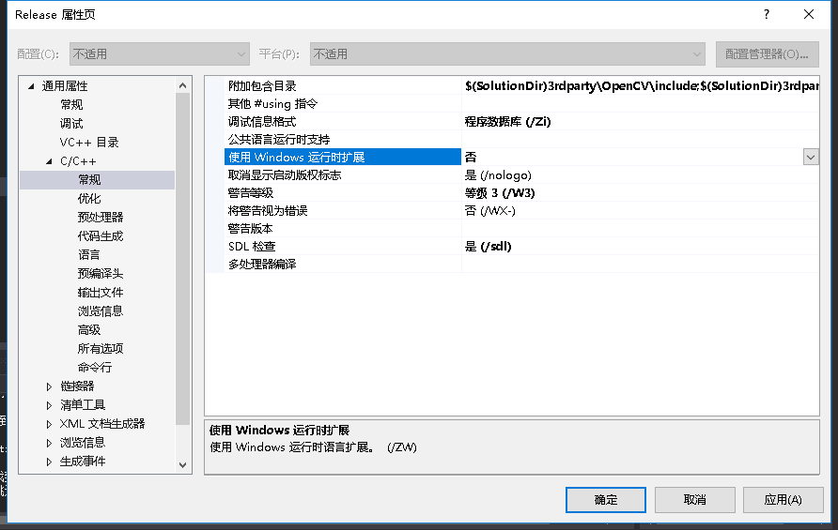The width and height of the screenshot is (838, 530).
Task: Select 浏览信息 under C/C++
Action: 101,311
